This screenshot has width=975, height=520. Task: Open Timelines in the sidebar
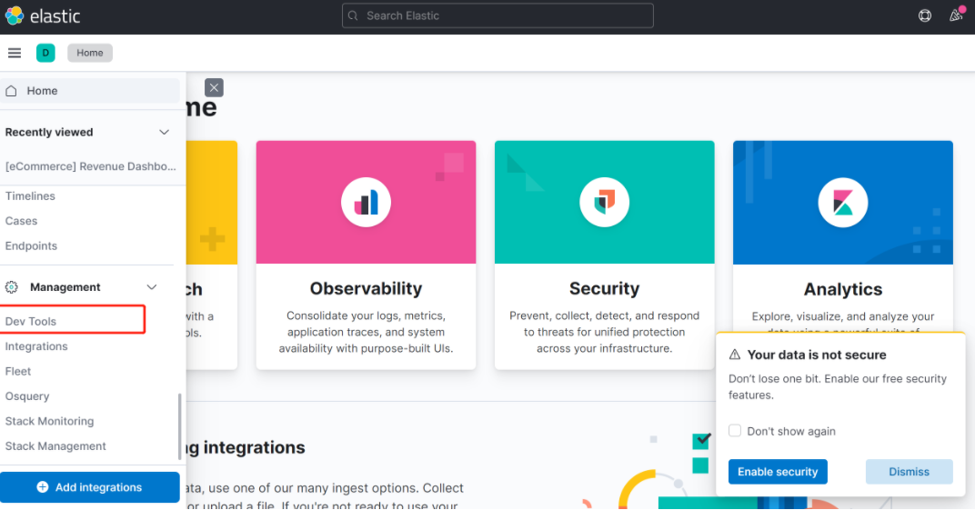pyautogui.click(x=30, y=195)
